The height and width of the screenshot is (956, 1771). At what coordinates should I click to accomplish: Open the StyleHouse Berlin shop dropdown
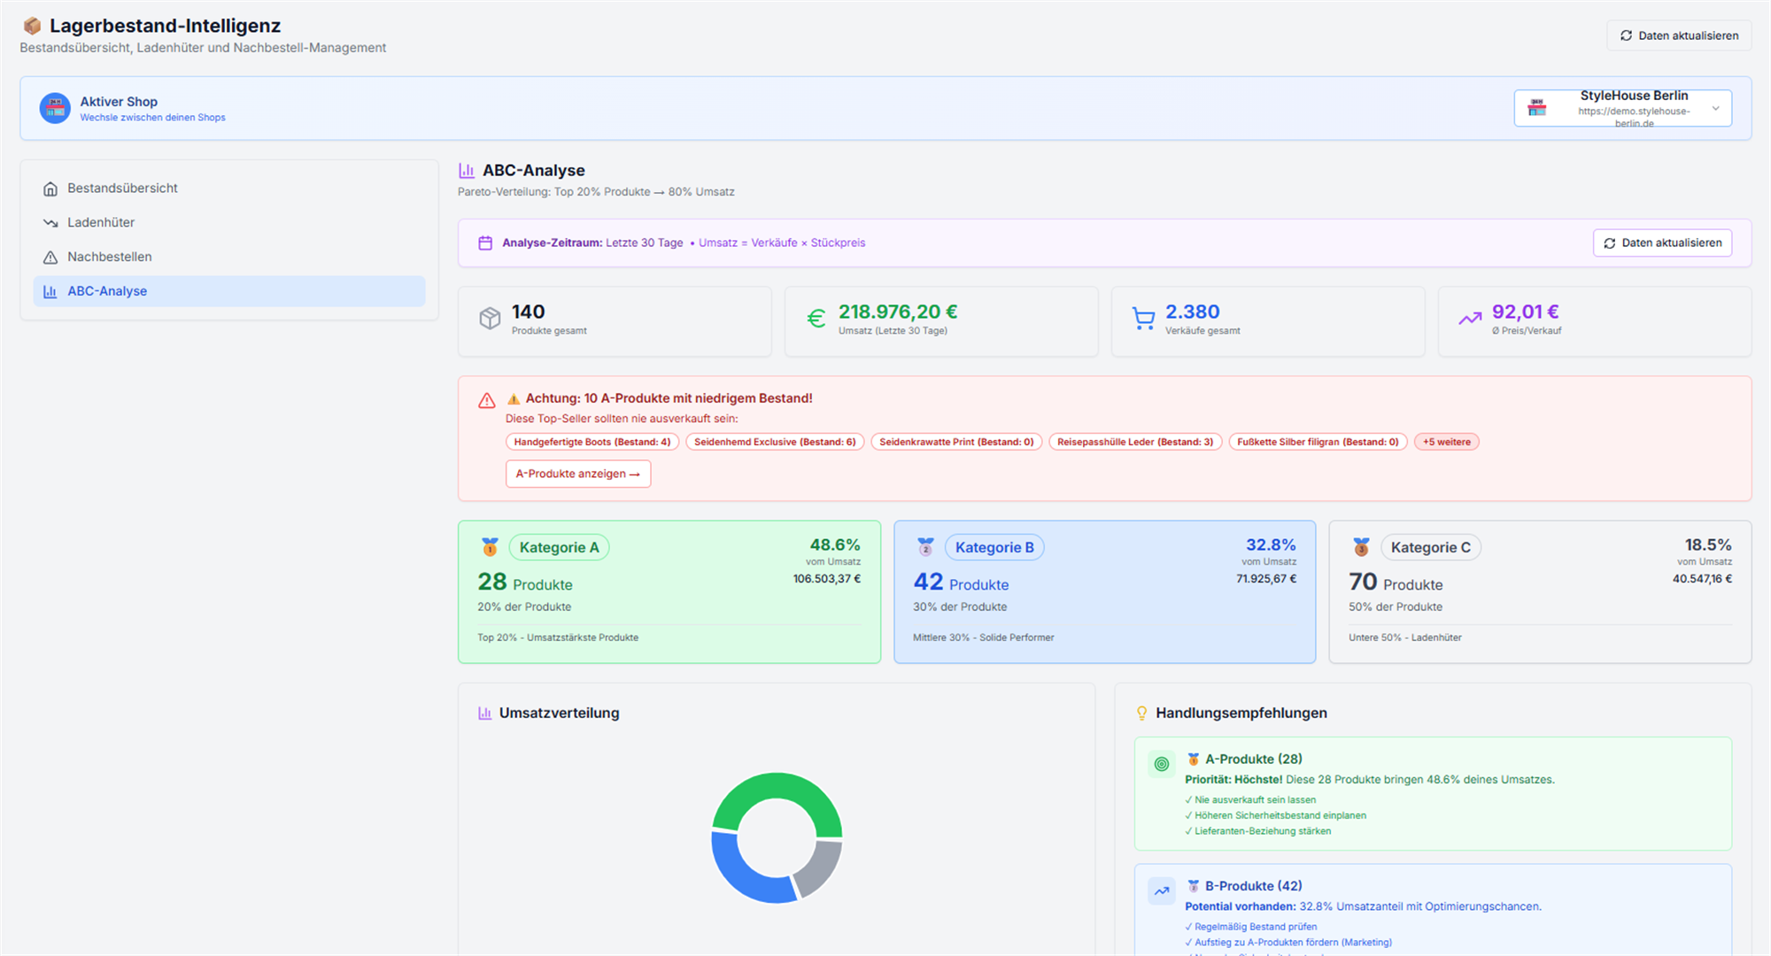coord(1622,108)
